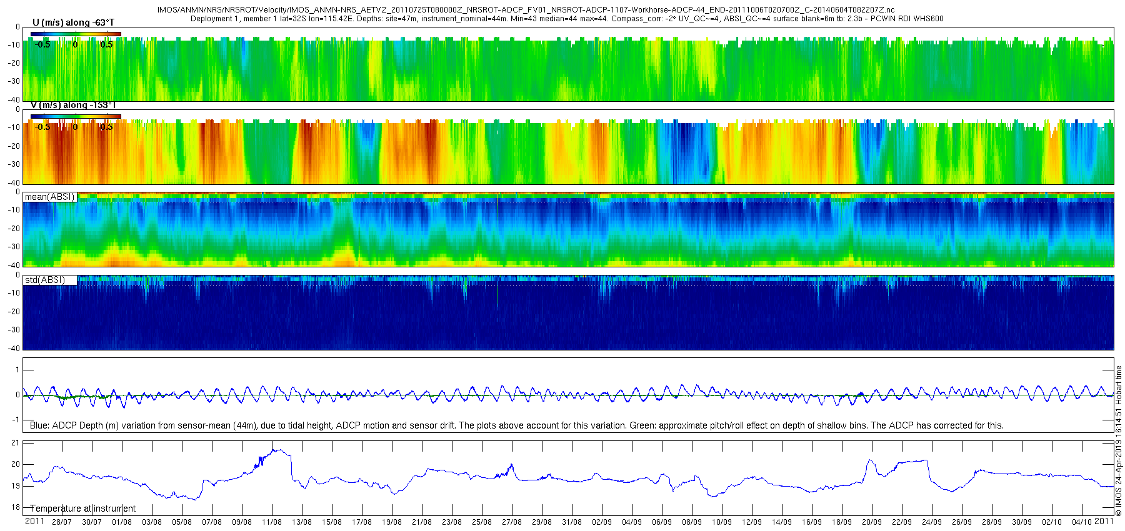Click the "06/09" date tick label
The image size is (1125, 531).
coord(661,522)
